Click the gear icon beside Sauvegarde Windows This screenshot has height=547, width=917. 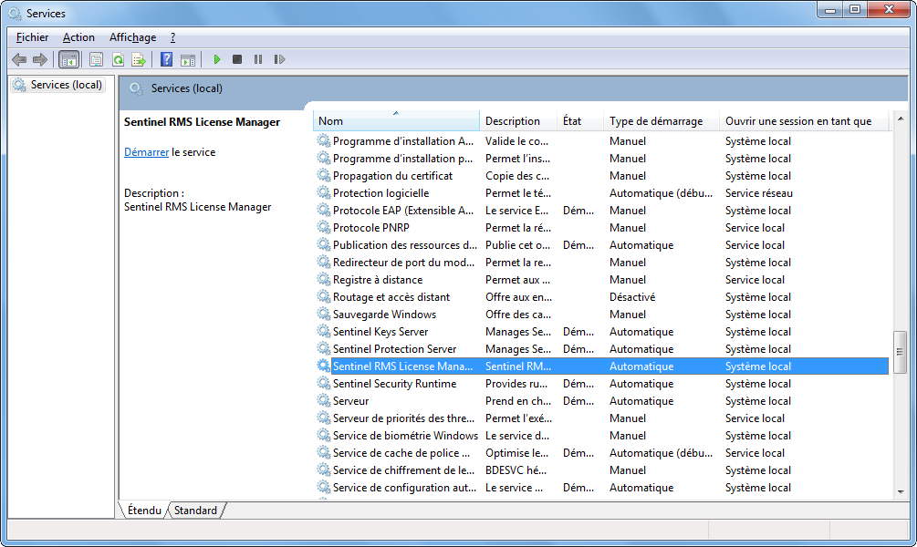pos(323,314)
